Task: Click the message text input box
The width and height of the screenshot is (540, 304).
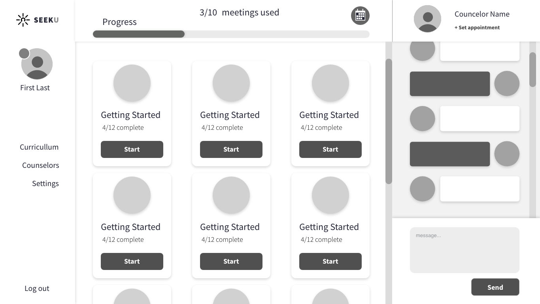Action: (x=464, y=250)
